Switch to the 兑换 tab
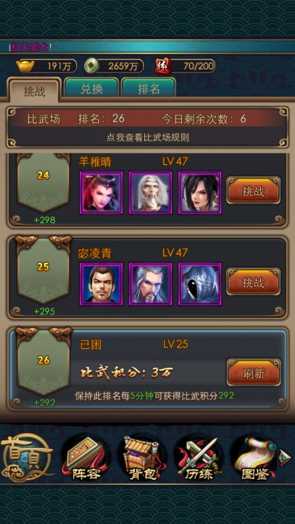 (x=91, y=88)
